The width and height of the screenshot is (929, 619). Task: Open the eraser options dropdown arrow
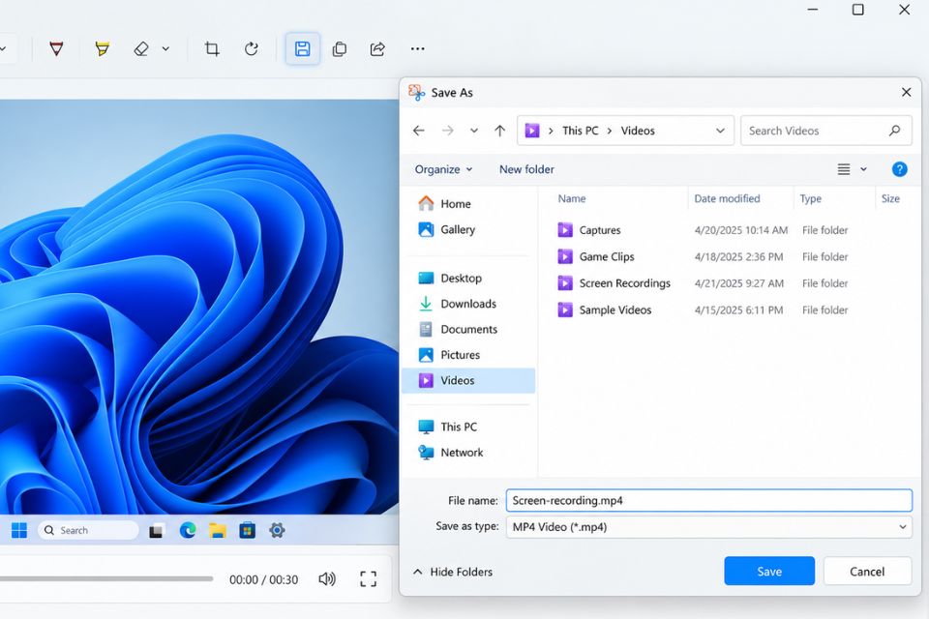click(x=165, y=49)
